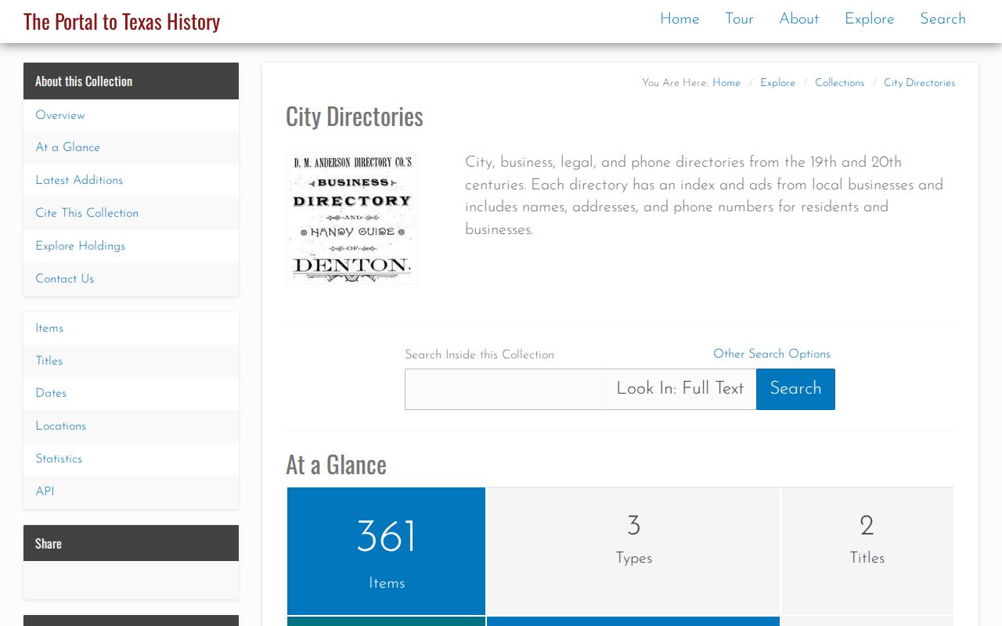Expand the Look In: Full Text dropdown
This screenshot has height=626, width=1002.
click(x=679, y=389)
